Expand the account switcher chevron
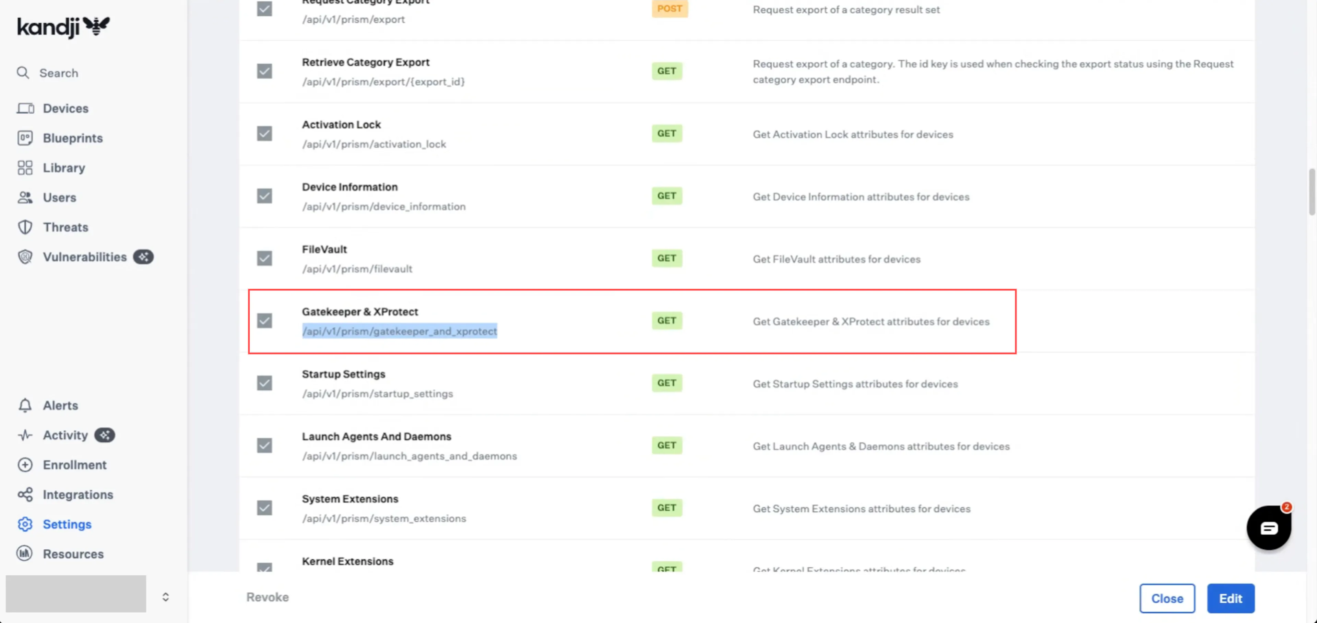Viewport: 1317px width, 623px height. click(166, 597)
